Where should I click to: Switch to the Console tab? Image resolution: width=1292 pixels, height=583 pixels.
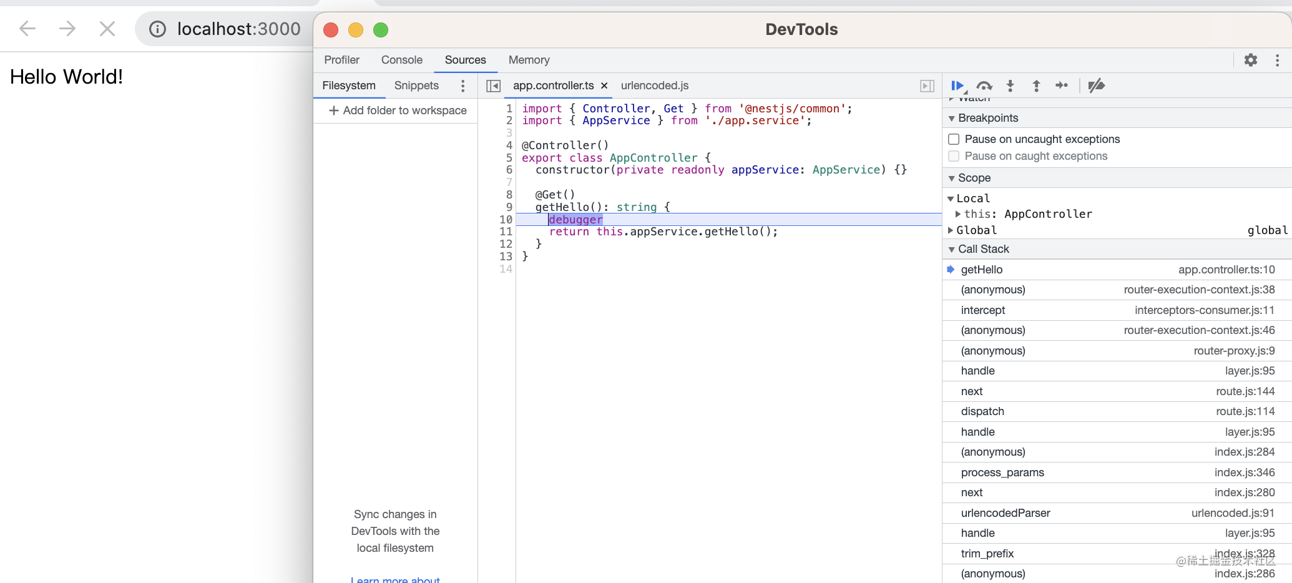tap(401, 60)
